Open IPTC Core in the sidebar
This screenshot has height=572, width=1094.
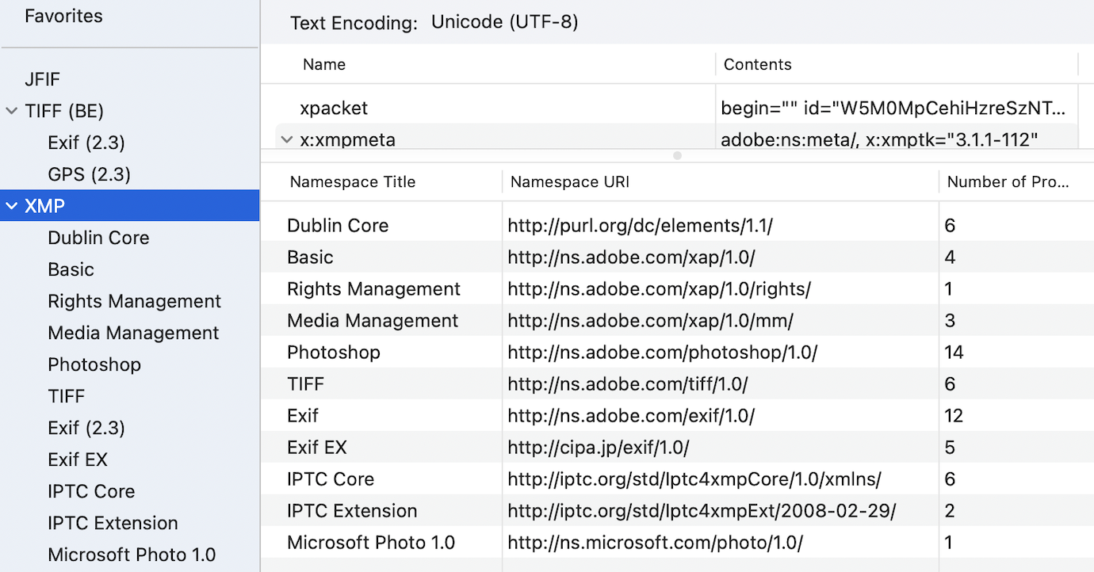click(x=91, y=491)
